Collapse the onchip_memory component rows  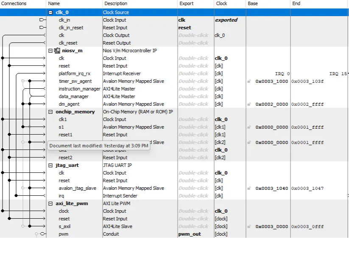coord(50,112)
